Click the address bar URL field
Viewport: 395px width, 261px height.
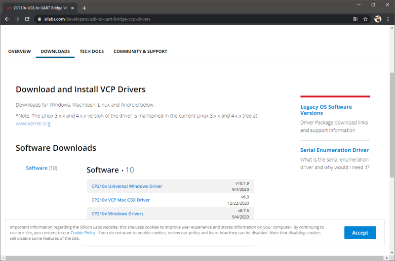tap(148, 19)
